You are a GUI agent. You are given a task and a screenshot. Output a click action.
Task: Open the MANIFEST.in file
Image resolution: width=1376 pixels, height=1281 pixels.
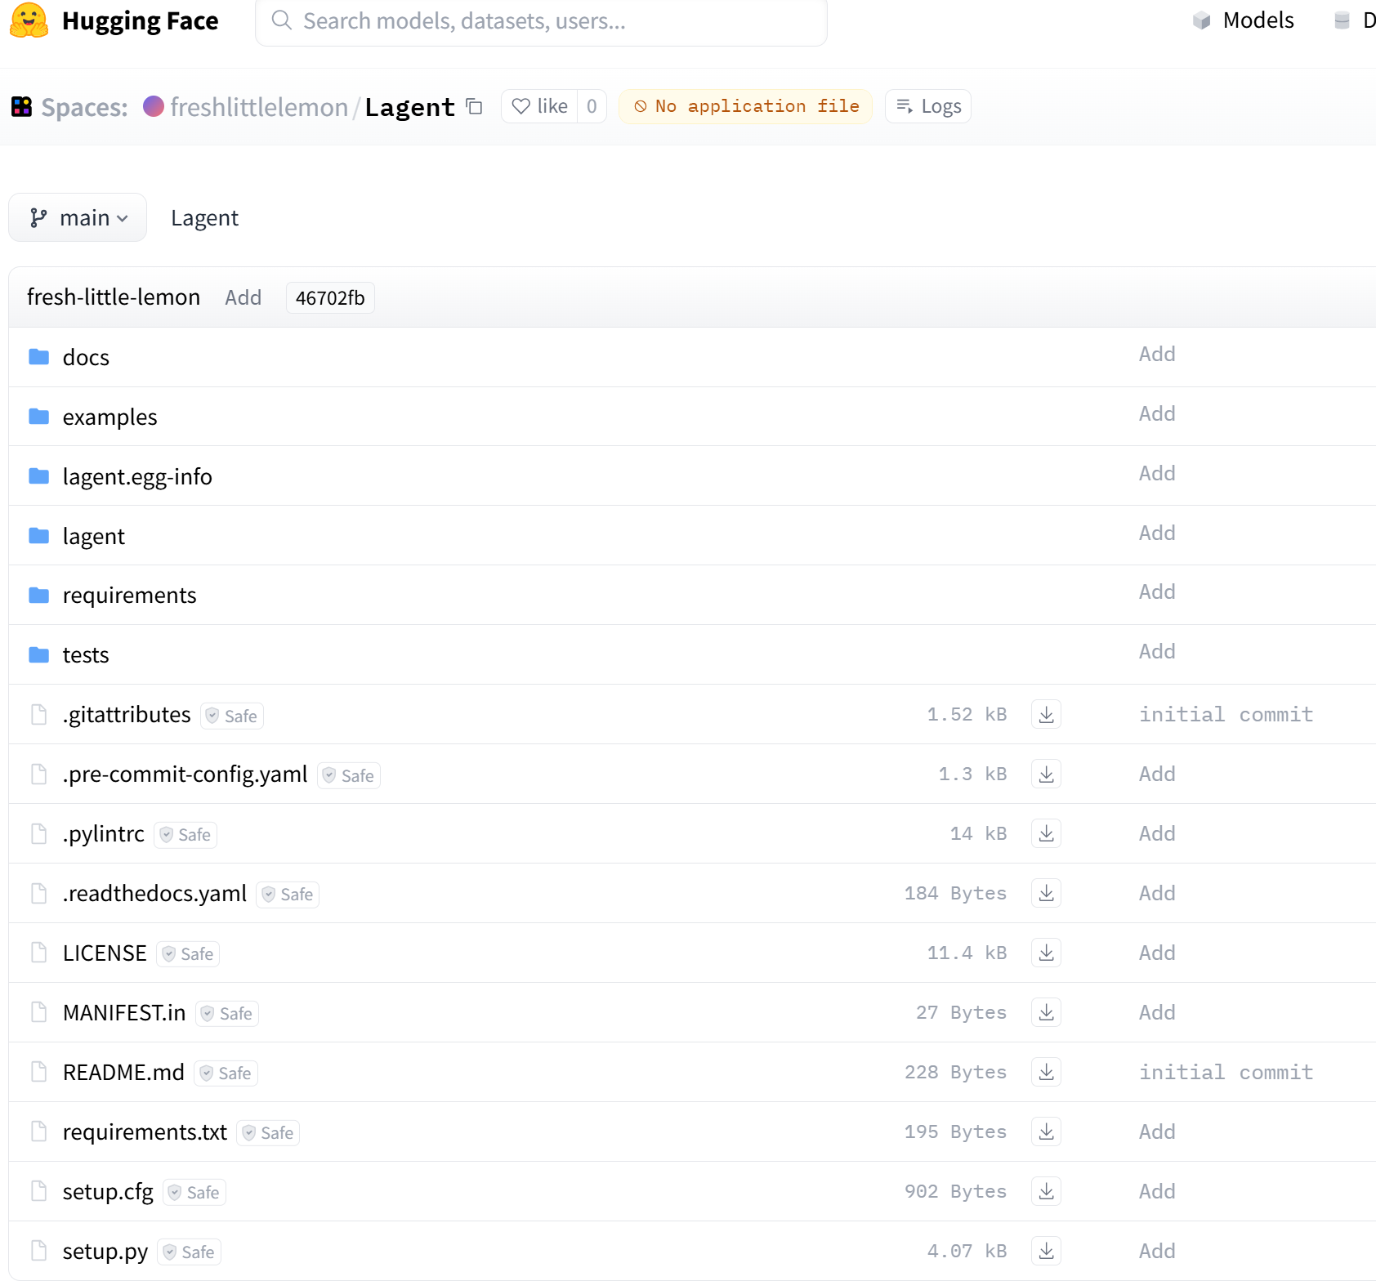124,1013
